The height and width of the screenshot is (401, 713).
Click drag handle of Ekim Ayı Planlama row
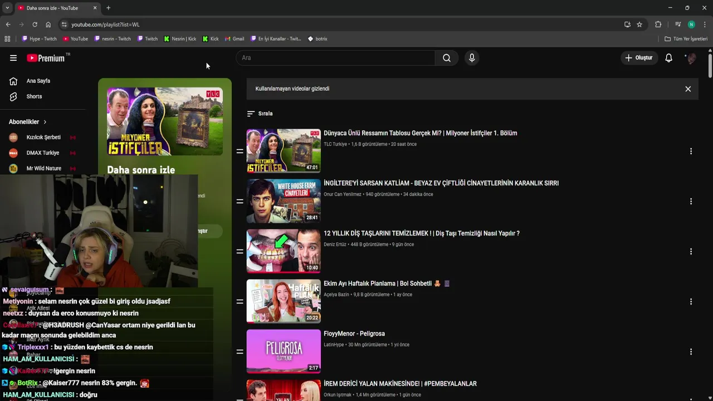240,302
